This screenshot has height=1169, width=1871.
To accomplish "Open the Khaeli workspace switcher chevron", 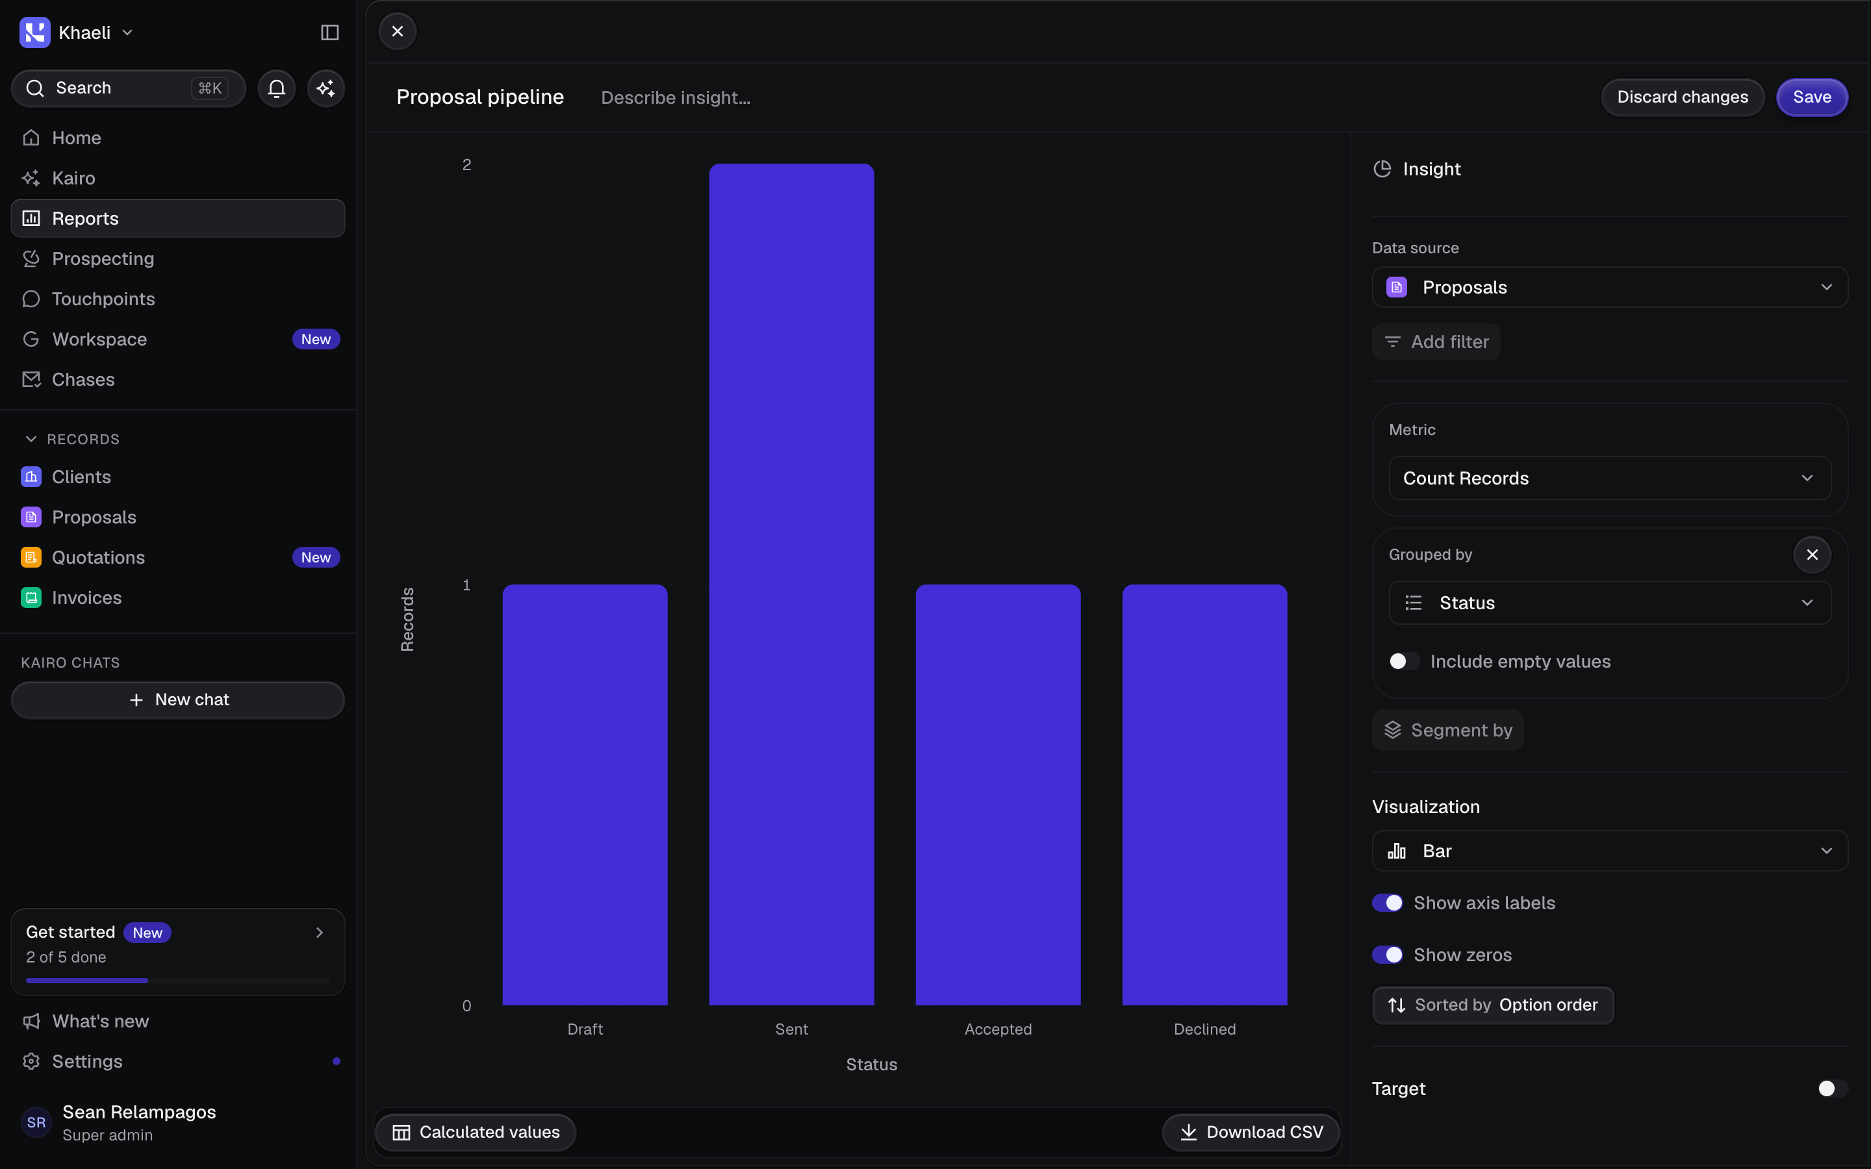I will tap(127, 32).
